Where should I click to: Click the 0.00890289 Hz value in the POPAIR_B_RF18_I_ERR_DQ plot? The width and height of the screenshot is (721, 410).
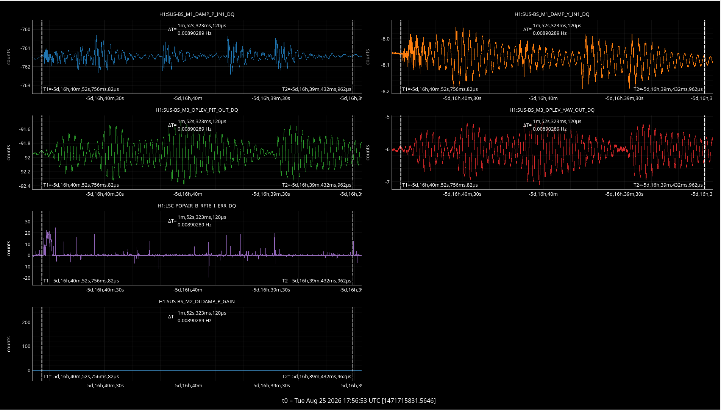(195, 225)
